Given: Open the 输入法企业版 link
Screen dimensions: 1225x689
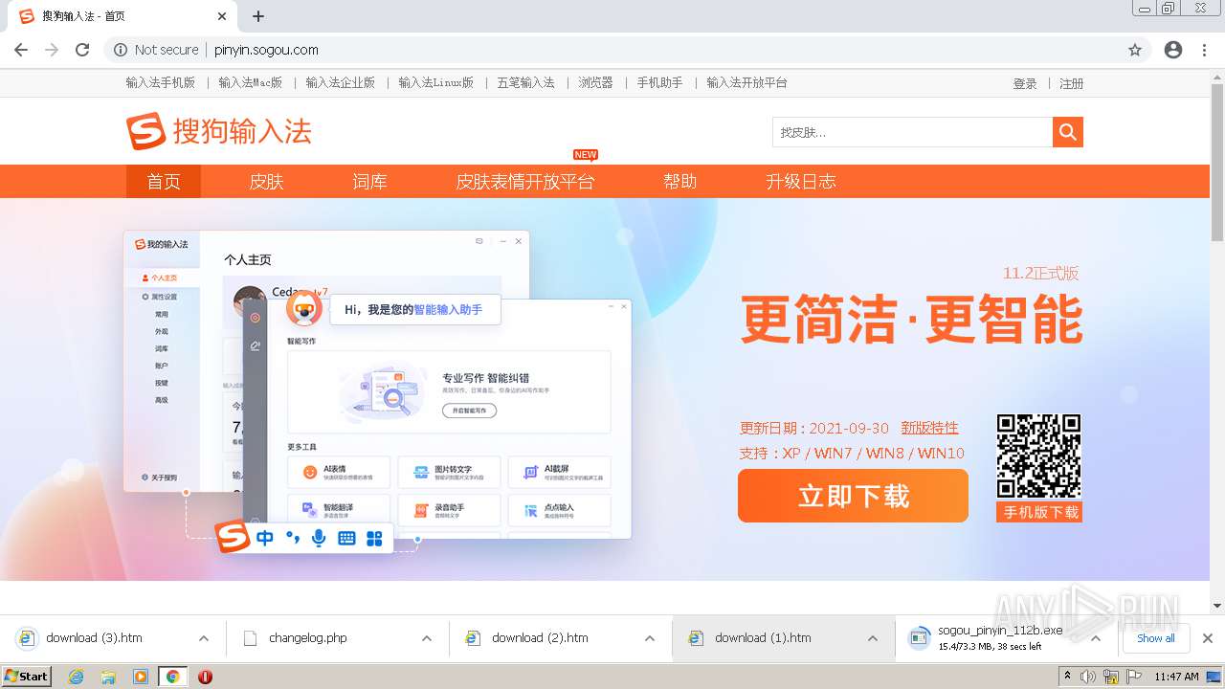Looking at the screenshot, I should pos(341,82).
